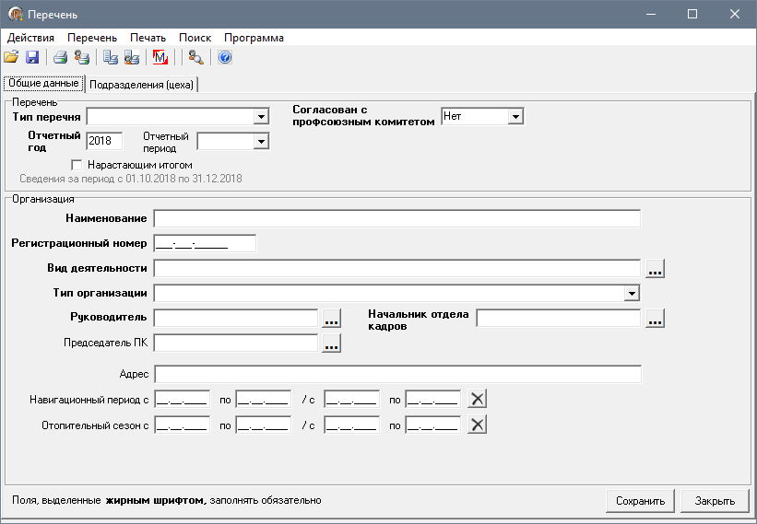The height and width of the screenshot is (524, 757).
Task: Focus the second Отопительный сезон start date
Action: (x=351, y=425)
